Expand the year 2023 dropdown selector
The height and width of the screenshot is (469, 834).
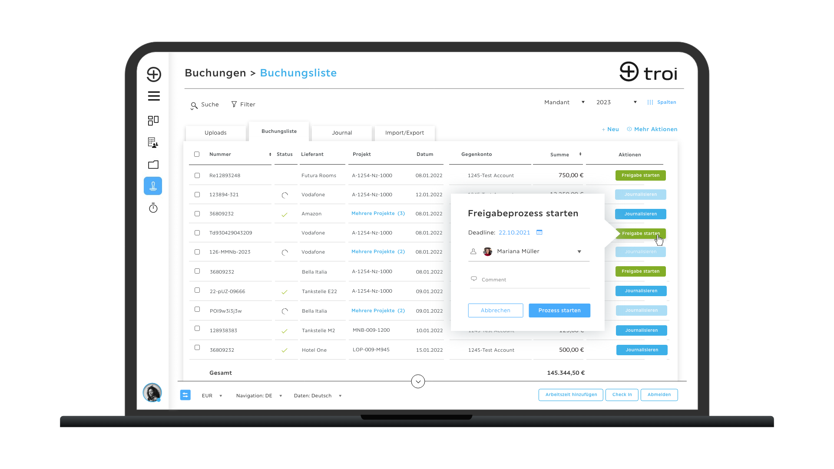click(635, 102)
